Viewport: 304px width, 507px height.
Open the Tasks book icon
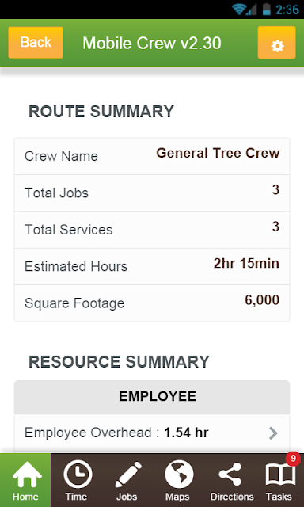[280, 475]
